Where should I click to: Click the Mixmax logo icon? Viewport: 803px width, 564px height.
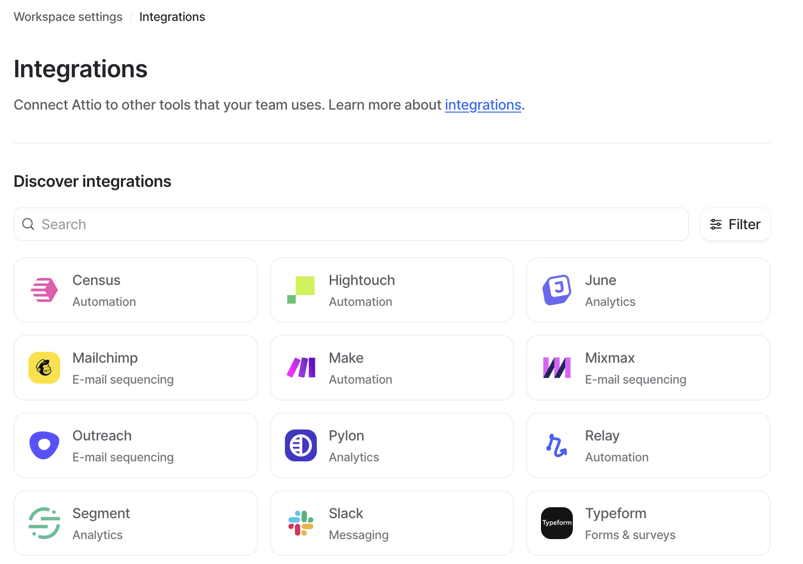click(x=556, y=368)
